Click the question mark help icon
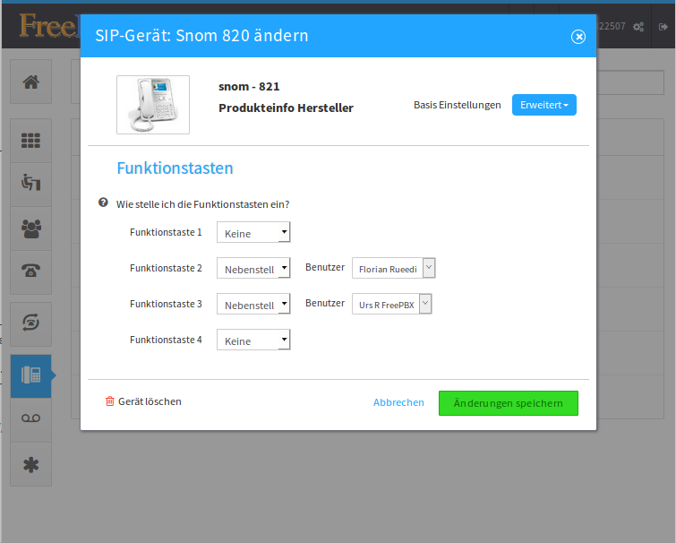676x543 pixels. 103,203
